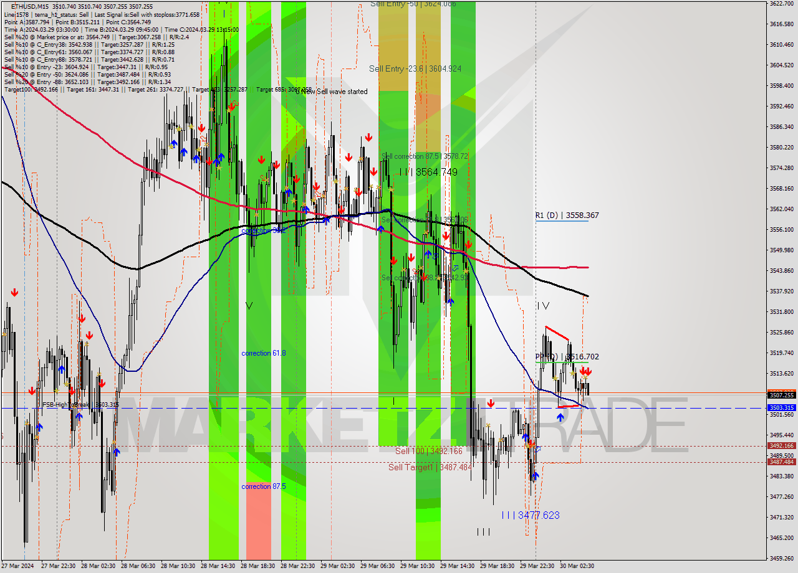Image resolution: width=798 pixels, height=573 pixels.
Task: Click price axis value 3622.720
Action: click(x=781, y=4)
